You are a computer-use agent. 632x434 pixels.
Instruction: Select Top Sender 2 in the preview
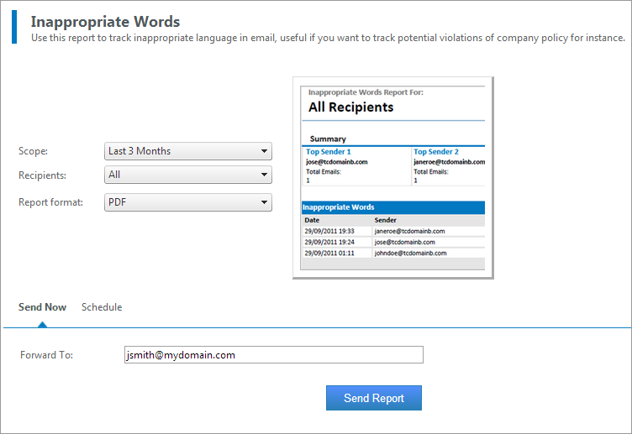click(x=435, y=152)
